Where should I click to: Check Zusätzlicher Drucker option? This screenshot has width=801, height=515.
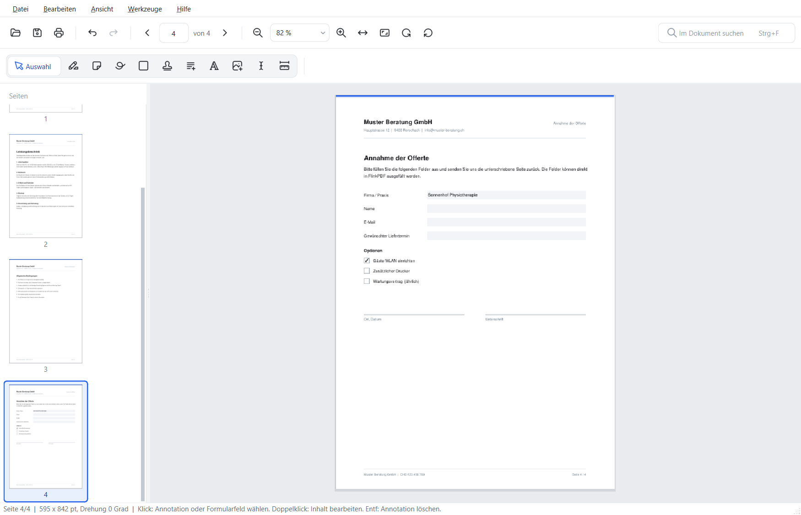(x=367, y=271)
